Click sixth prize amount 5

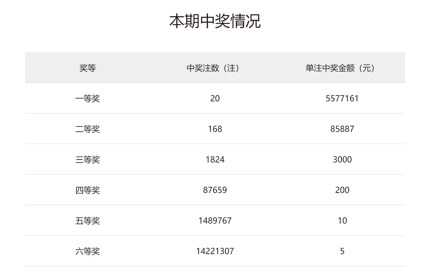click(342, 251)
